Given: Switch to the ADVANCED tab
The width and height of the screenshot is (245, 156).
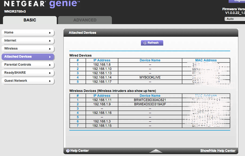Looking at the screenshot, I should click(x=85, y=20).
